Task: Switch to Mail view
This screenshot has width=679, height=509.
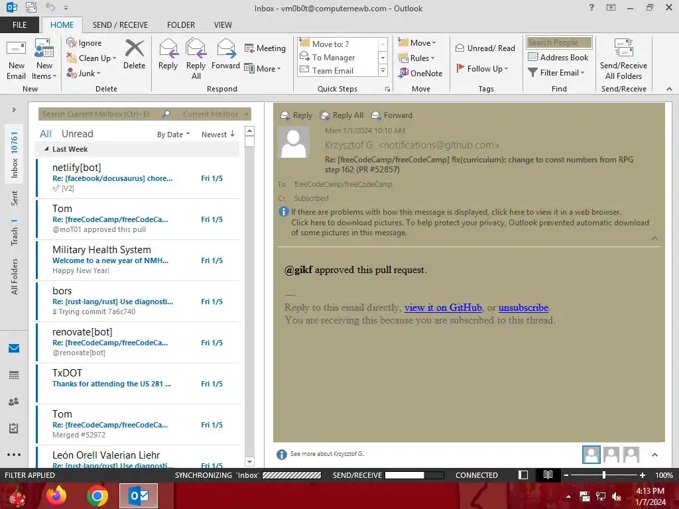Action: pyautogui.click(x=14, y=348)
